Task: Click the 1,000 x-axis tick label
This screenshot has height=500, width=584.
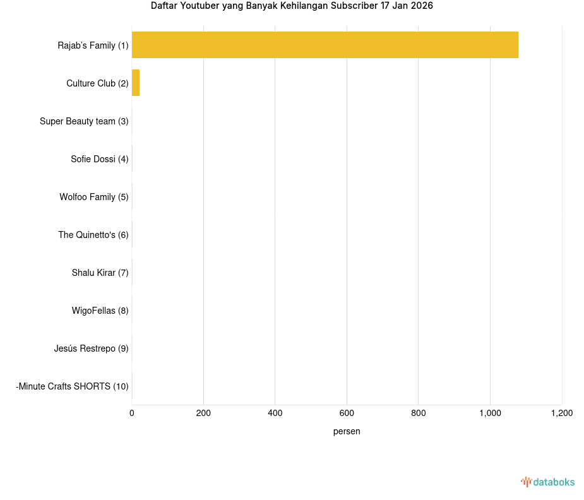Action: point(490,414)
